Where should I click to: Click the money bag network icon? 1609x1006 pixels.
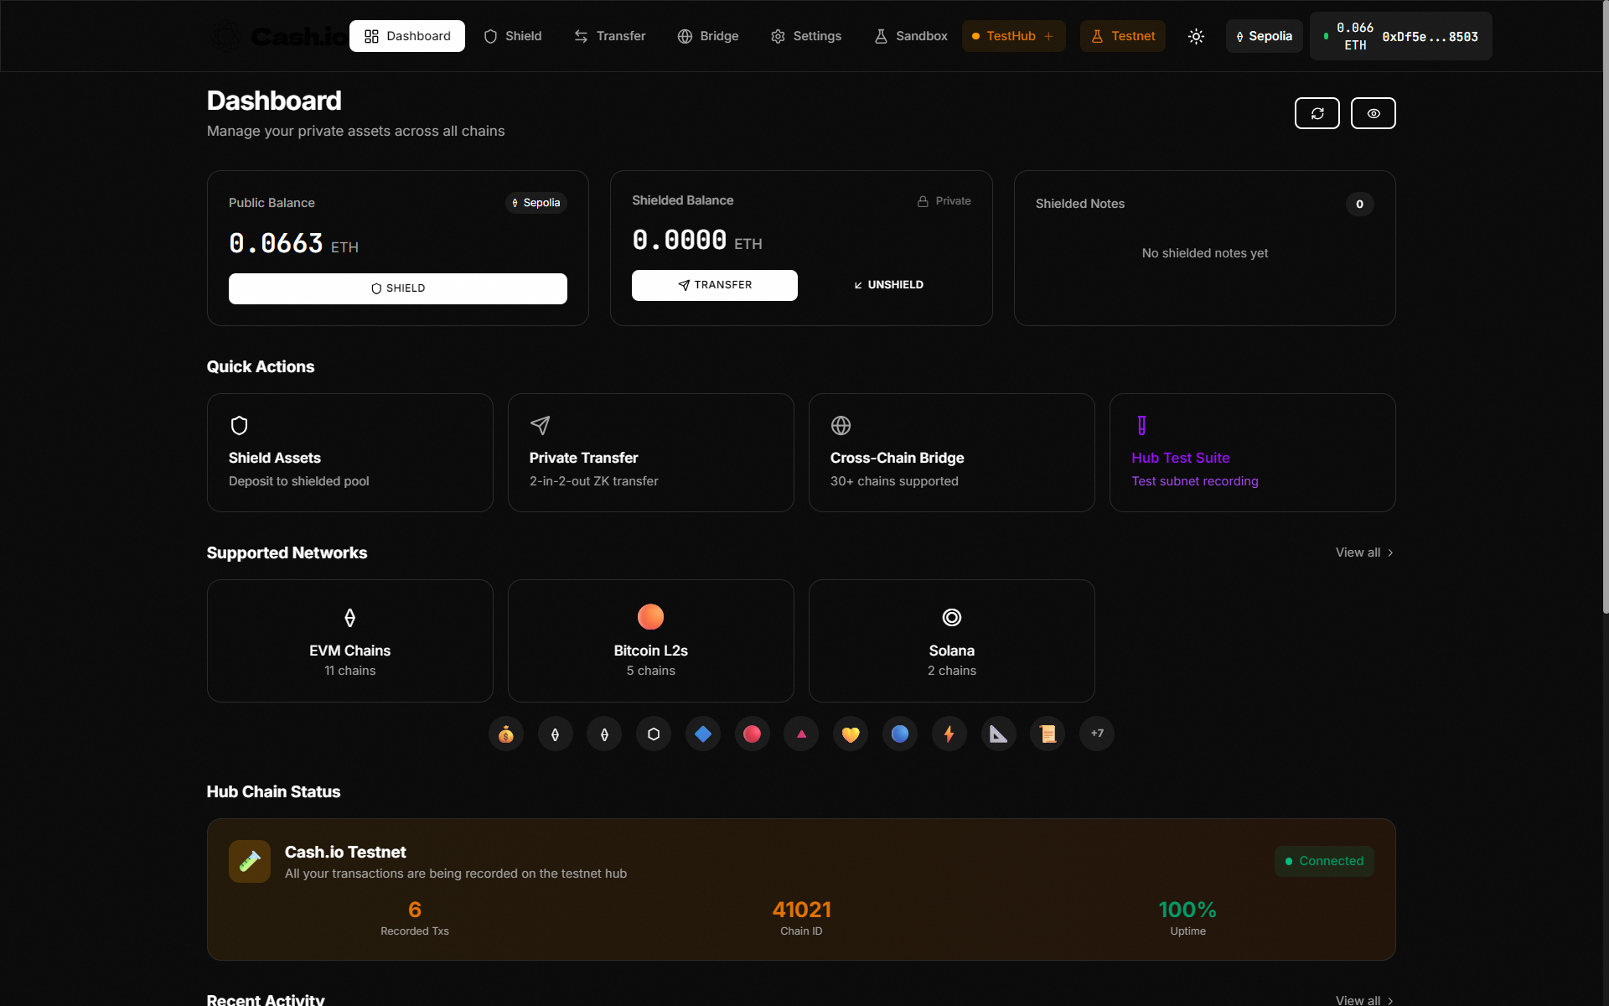click(x=506, y=734)
